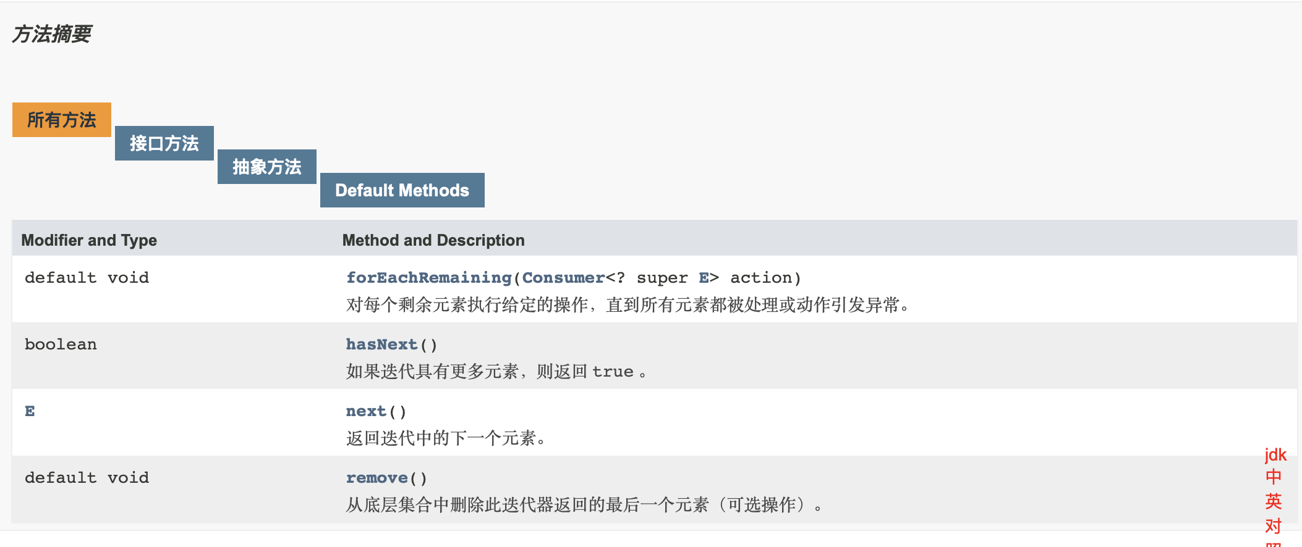The width and height of the screenshot is (1302, 547).
Task: Activate the 所有方法 filter
Action: point(61,119)
